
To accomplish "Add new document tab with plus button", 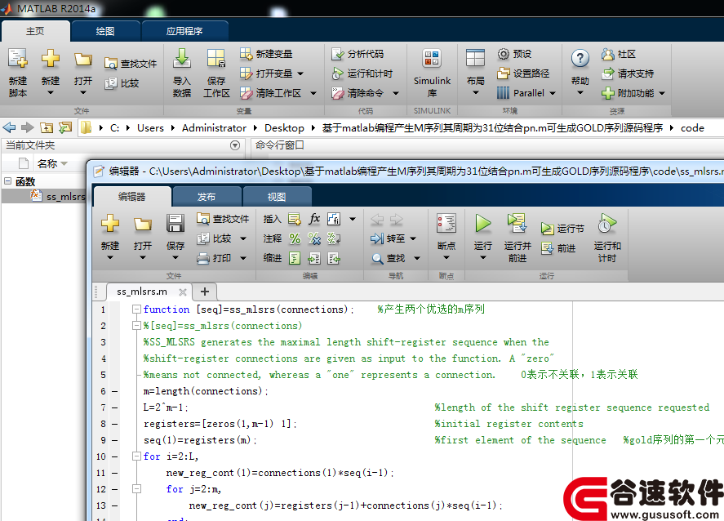I will [x=205, y=292].
